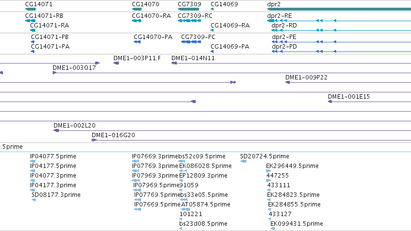Click the CG7309 gene label
This screenshot has height=231, width=411.
point(189,4)
